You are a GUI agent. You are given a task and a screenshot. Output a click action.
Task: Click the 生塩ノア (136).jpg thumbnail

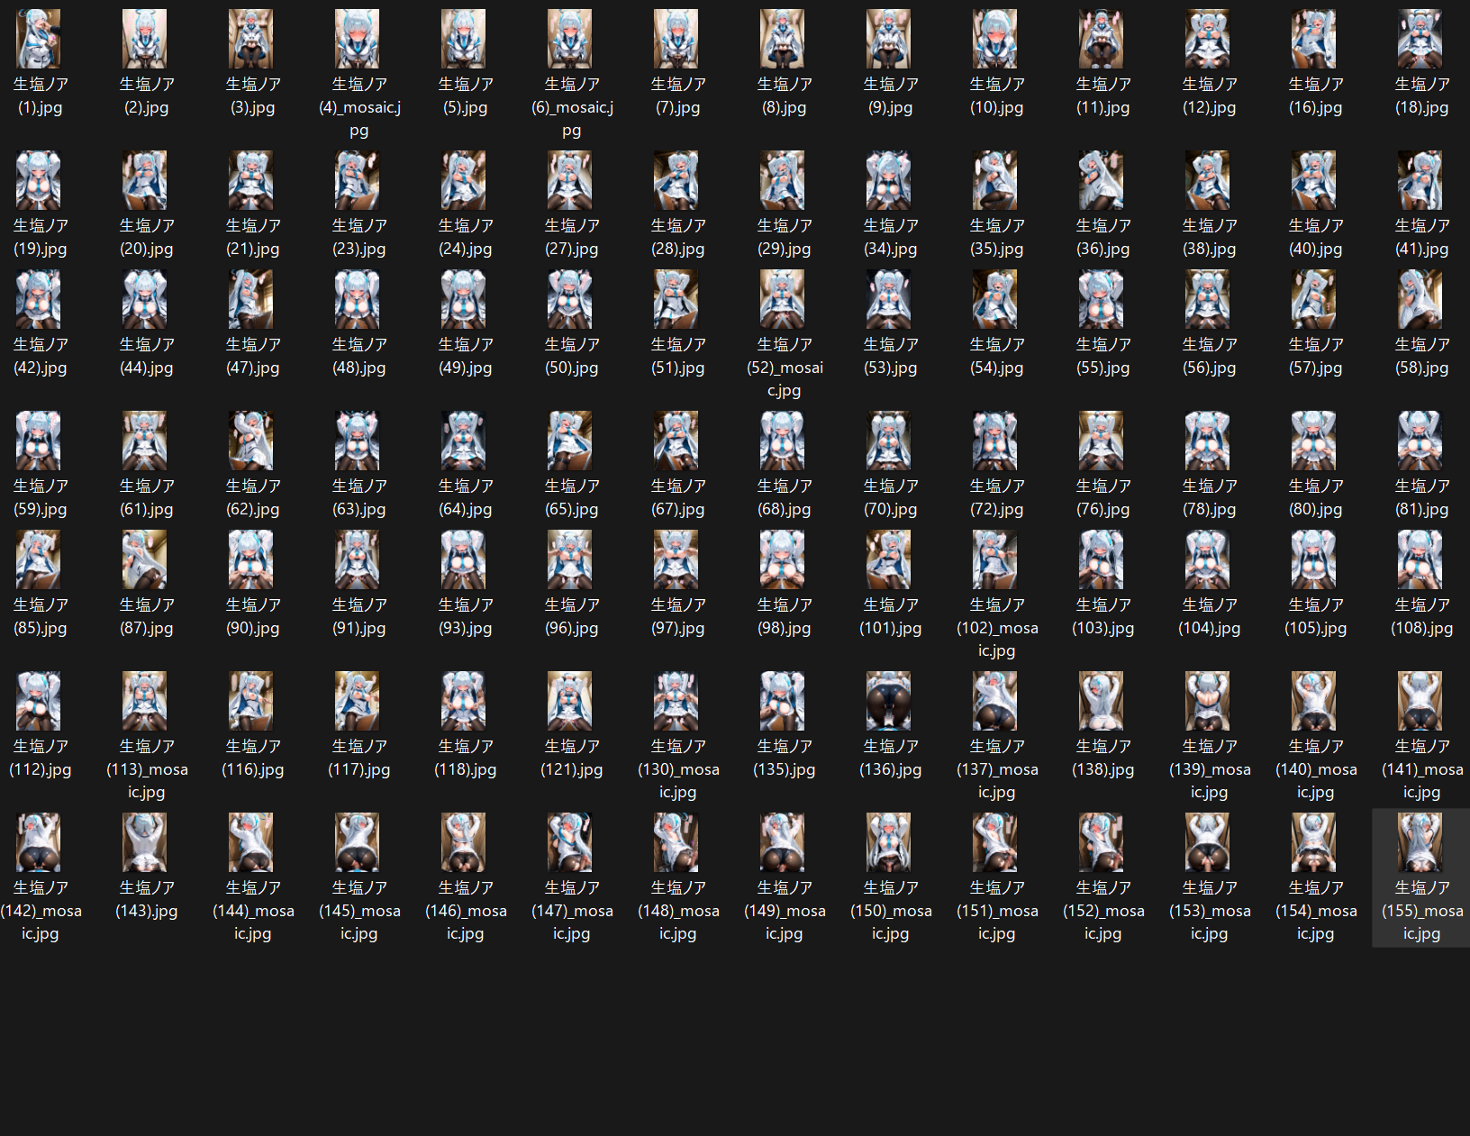[x=890, y=701]
